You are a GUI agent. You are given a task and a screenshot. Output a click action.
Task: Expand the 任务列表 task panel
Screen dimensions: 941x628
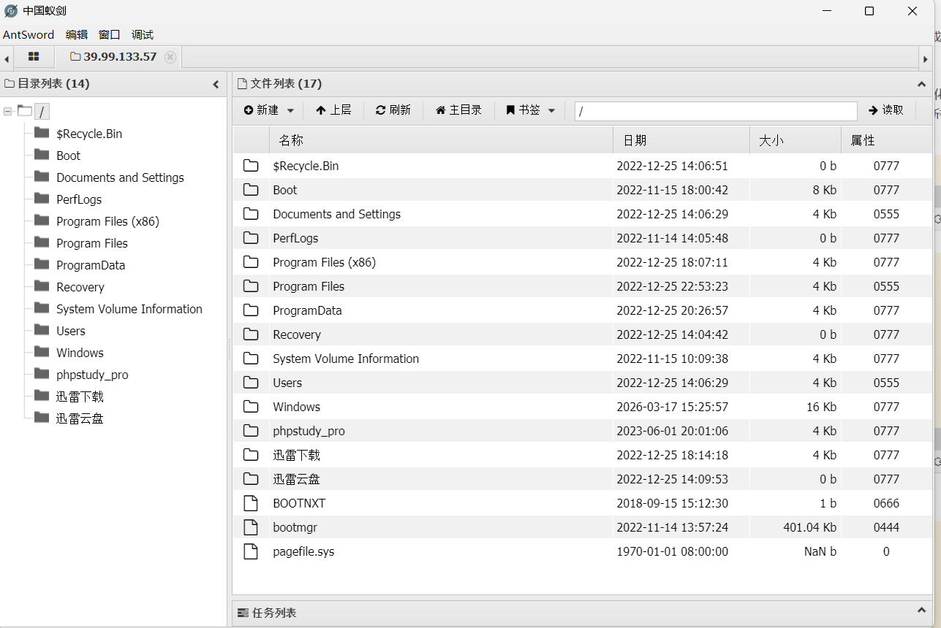tap(921, 610)
